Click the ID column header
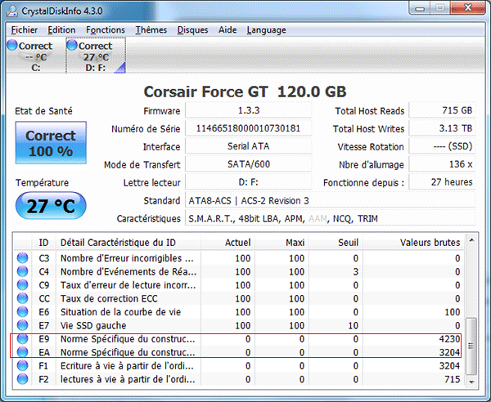The height and width of the screenshot is (402, 491). 43,243
